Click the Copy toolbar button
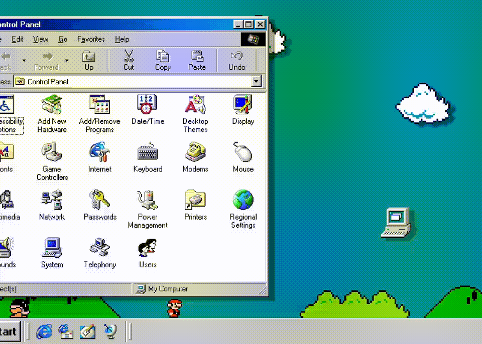 point(163,60)
